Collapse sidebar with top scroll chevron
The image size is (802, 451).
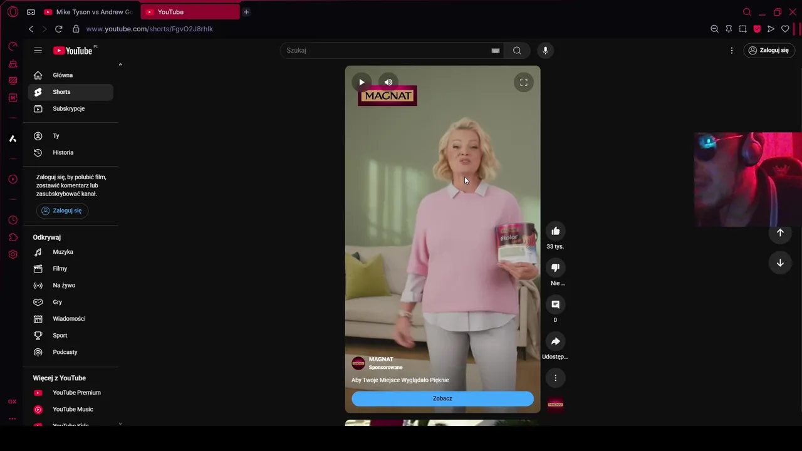tap(120, 65)
